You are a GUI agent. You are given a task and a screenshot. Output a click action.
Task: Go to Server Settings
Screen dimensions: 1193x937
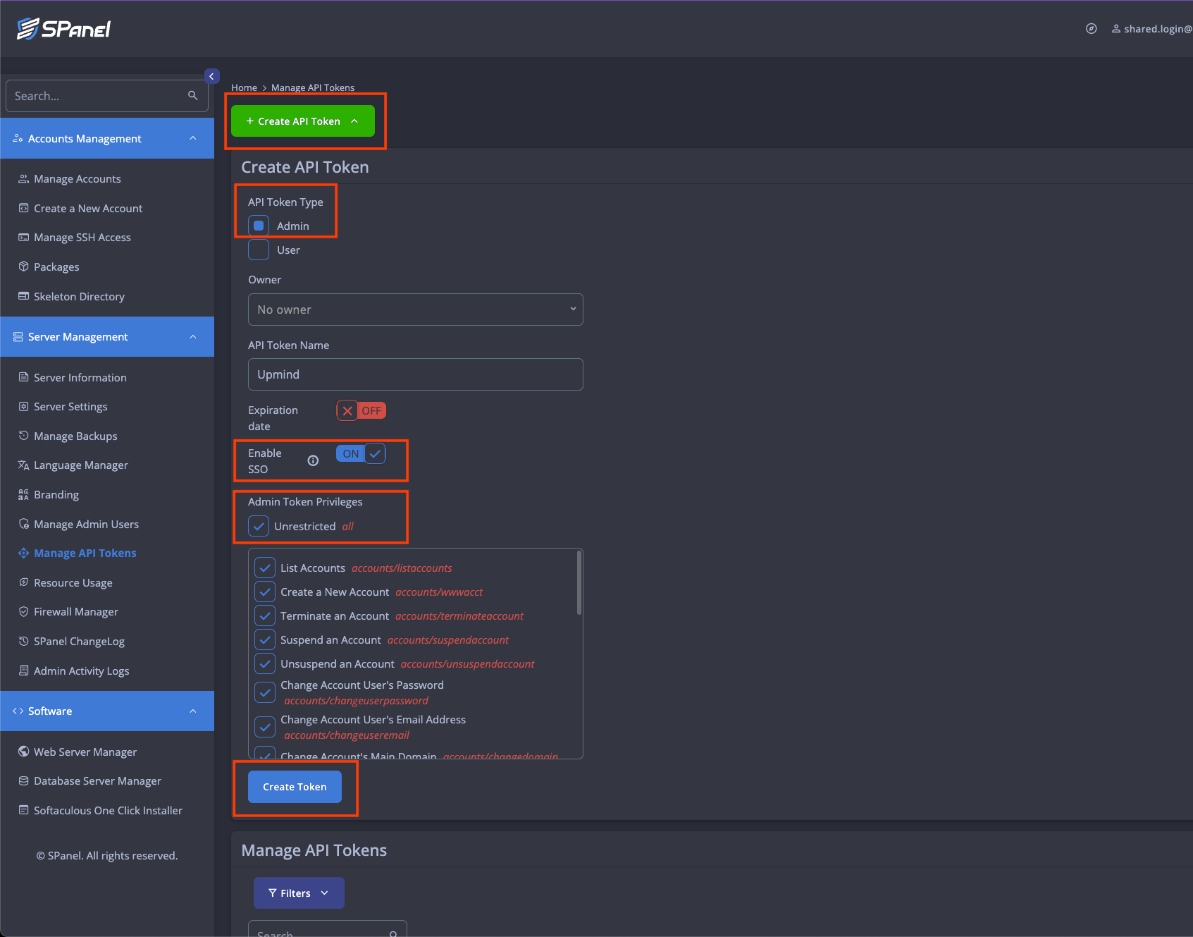click(70, 407)
